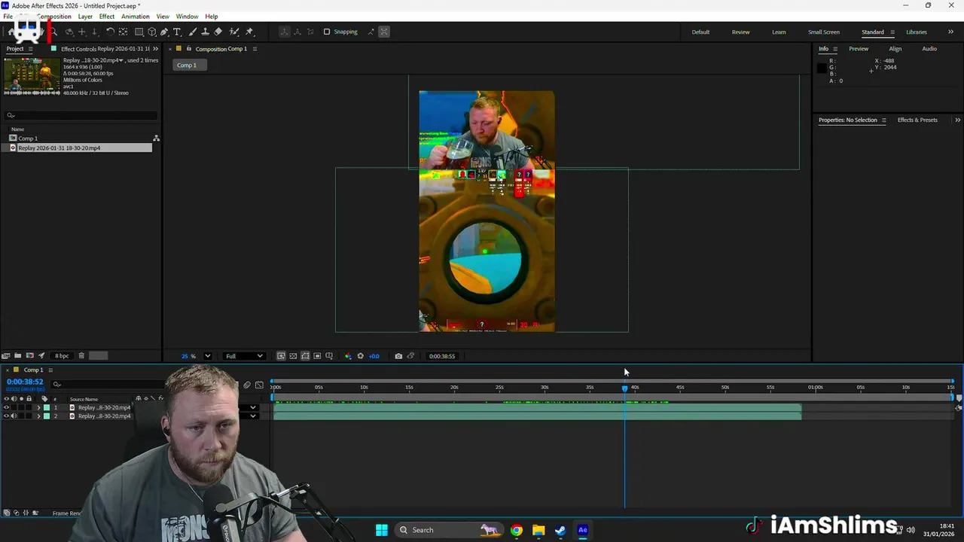Viewport: 964px width, 542px height.
Task: Open File Explorer from the taskbar
Action: pos(538,530)
